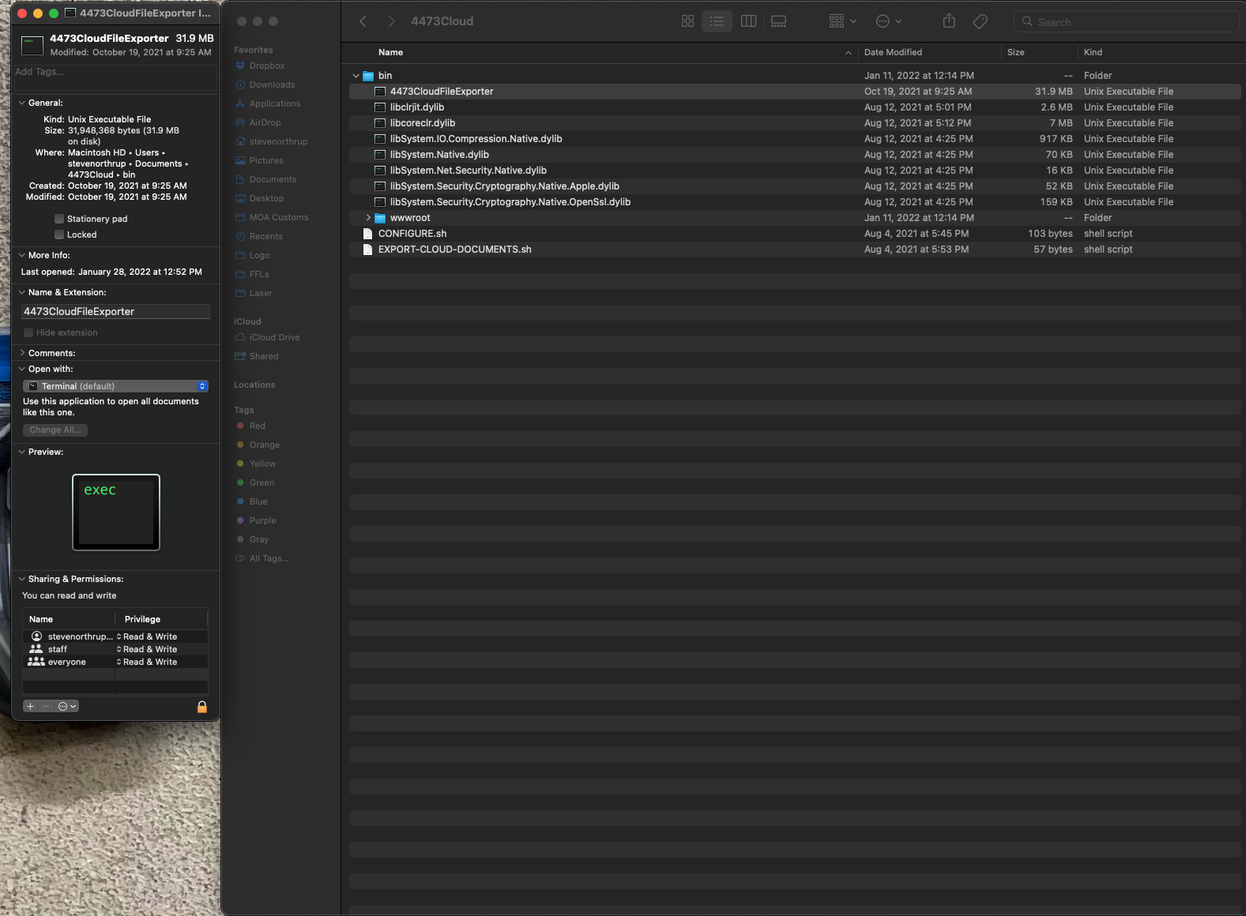Toggle the Hide extension checkbox

click(28, 332)
